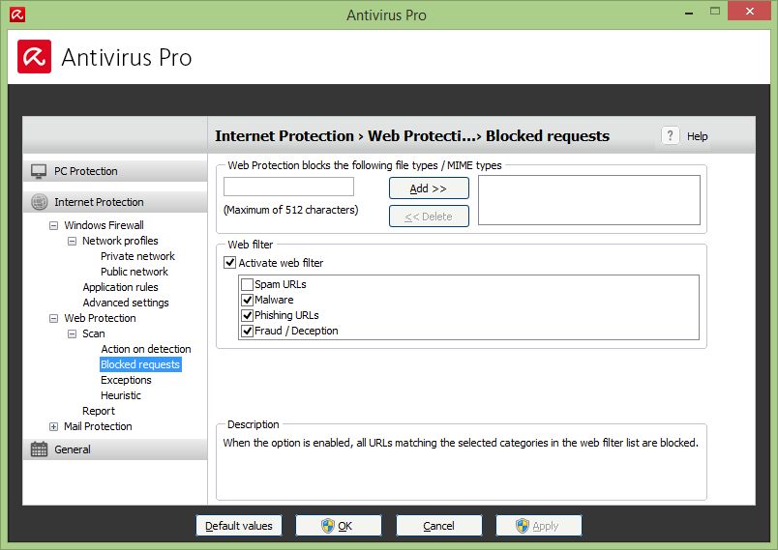778x550 pixels.
Task: Click the Cancel button
Action: tap(438, 526)
